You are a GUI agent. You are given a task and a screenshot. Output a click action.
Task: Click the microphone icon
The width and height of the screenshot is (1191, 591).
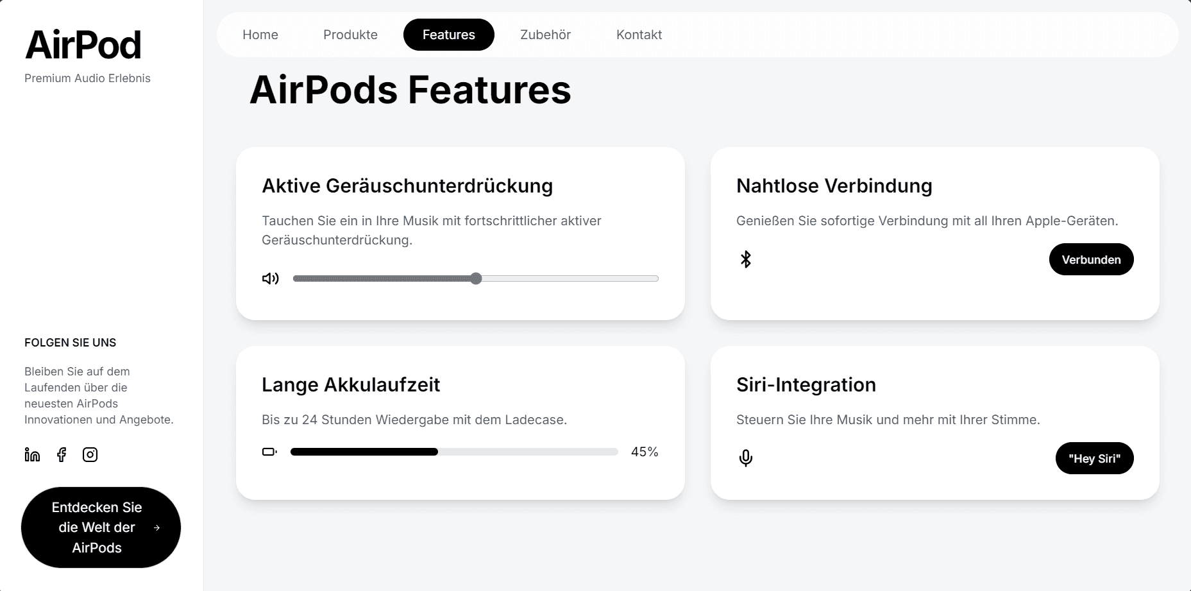point(746,458)
